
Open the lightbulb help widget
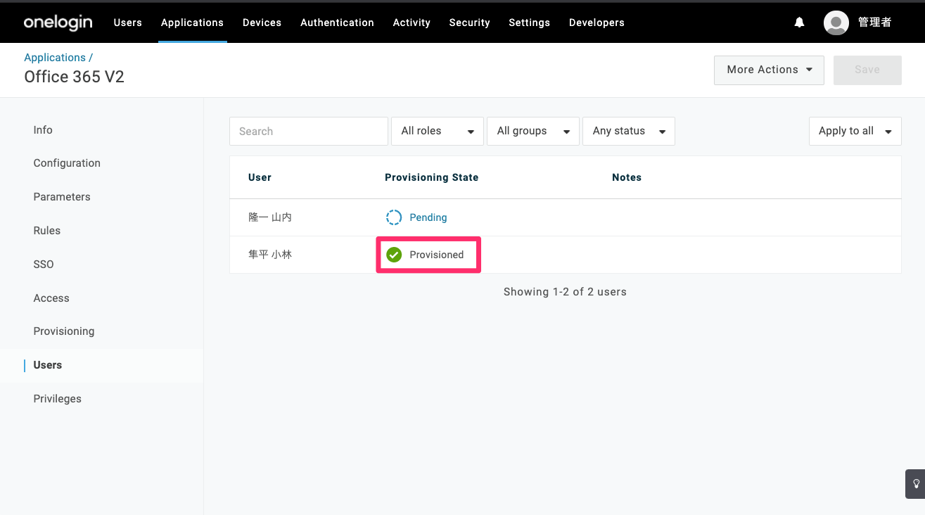[916, 484]
